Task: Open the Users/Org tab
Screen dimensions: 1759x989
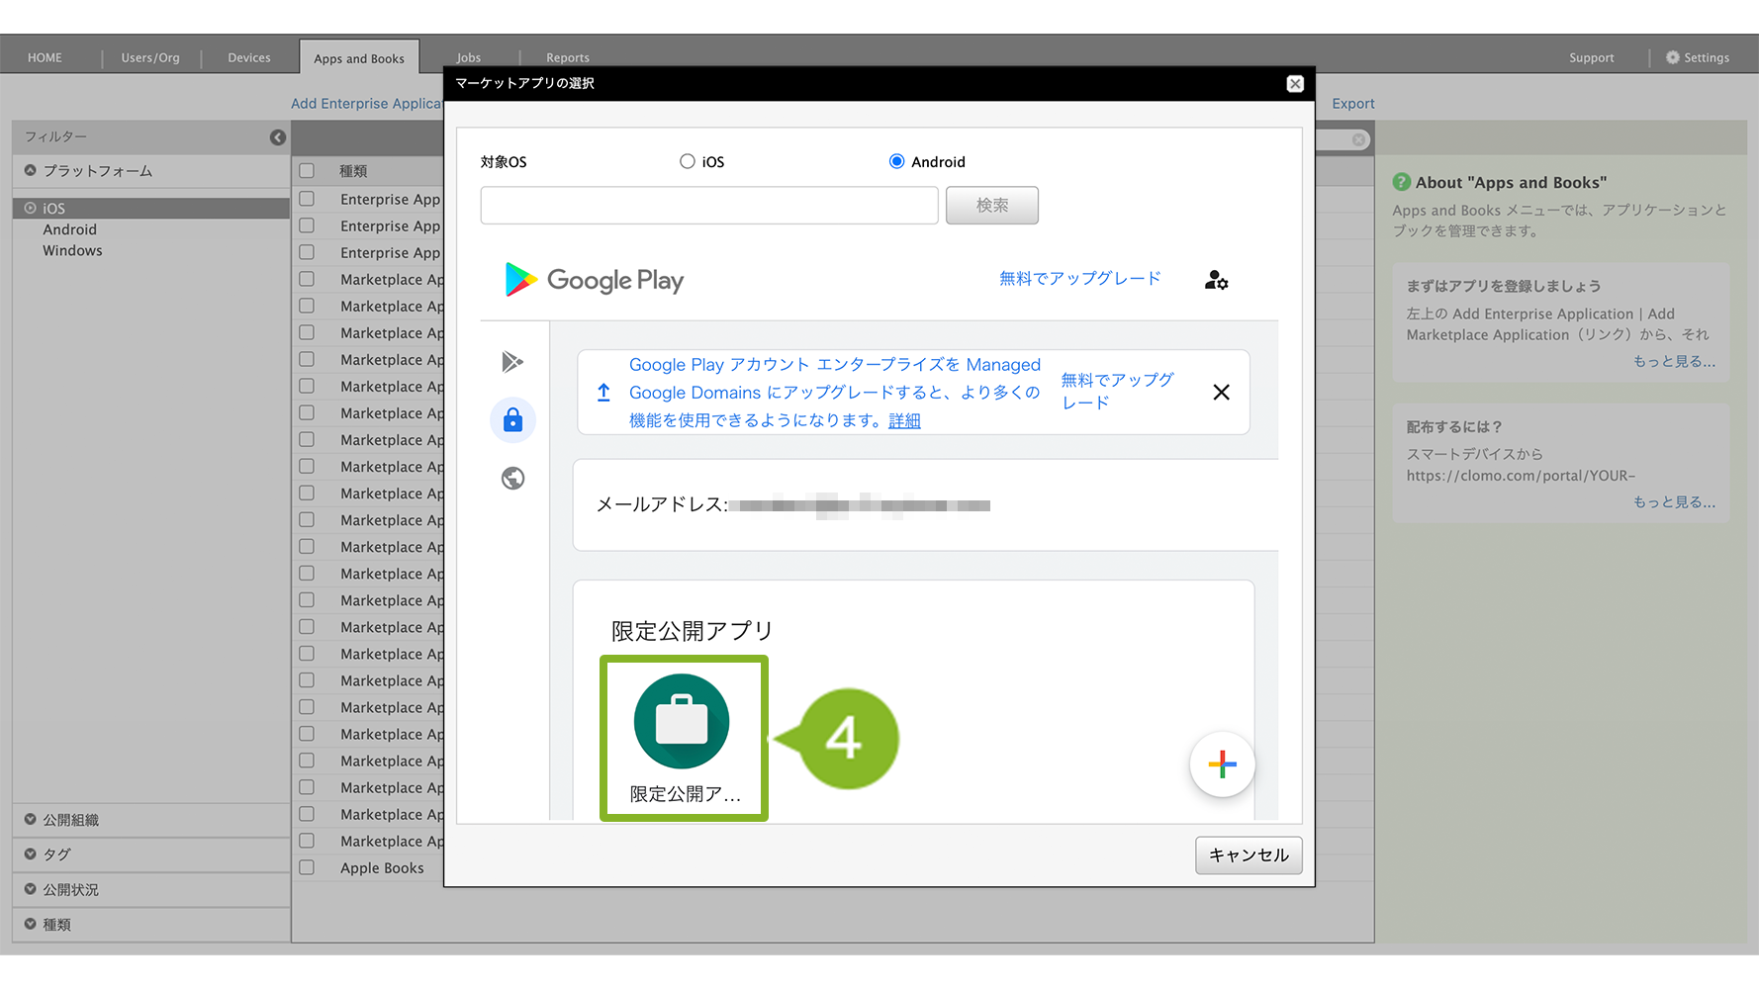Action: click(150, 57)
